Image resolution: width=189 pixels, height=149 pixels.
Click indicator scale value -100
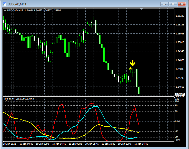tap(177, 140)
